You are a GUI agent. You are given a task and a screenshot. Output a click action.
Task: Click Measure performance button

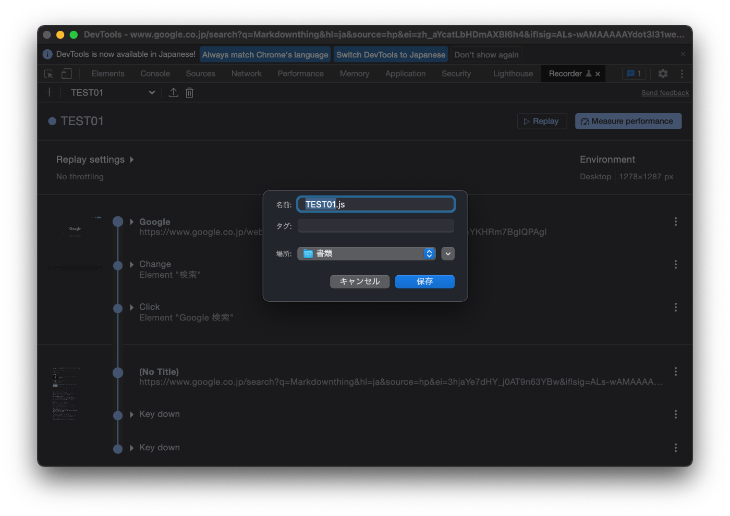coord(628,121)
